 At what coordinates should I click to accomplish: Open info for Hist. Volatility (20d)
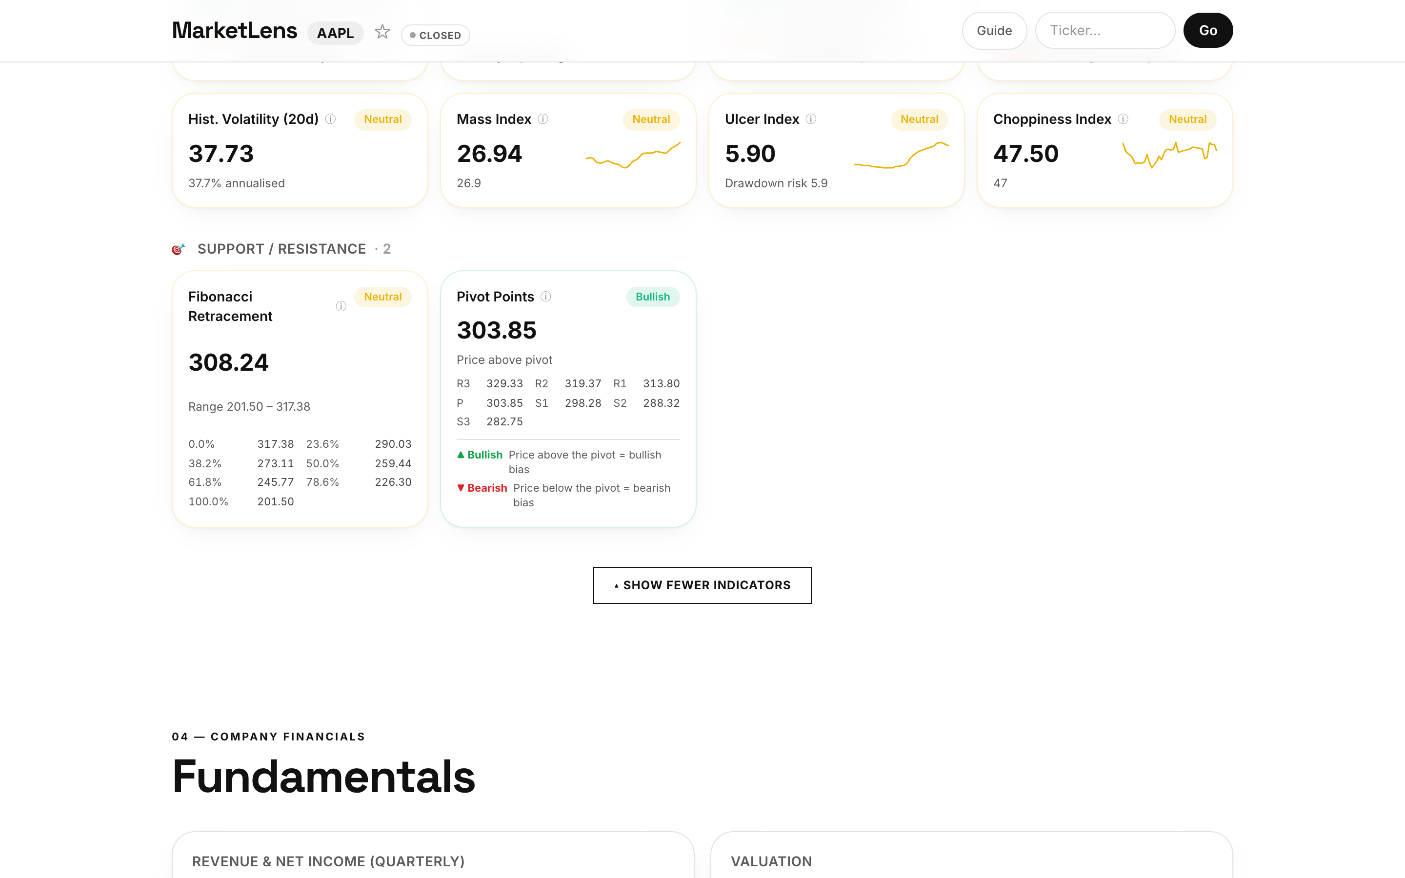330,119
